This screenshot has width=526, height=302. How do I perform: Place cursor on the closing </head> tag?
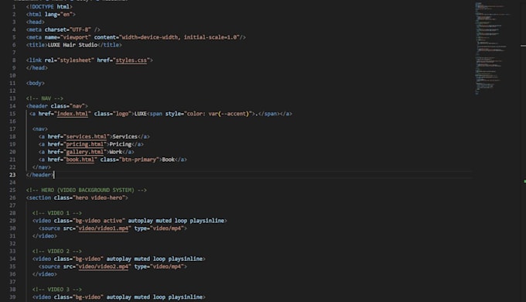coord(37,68)
